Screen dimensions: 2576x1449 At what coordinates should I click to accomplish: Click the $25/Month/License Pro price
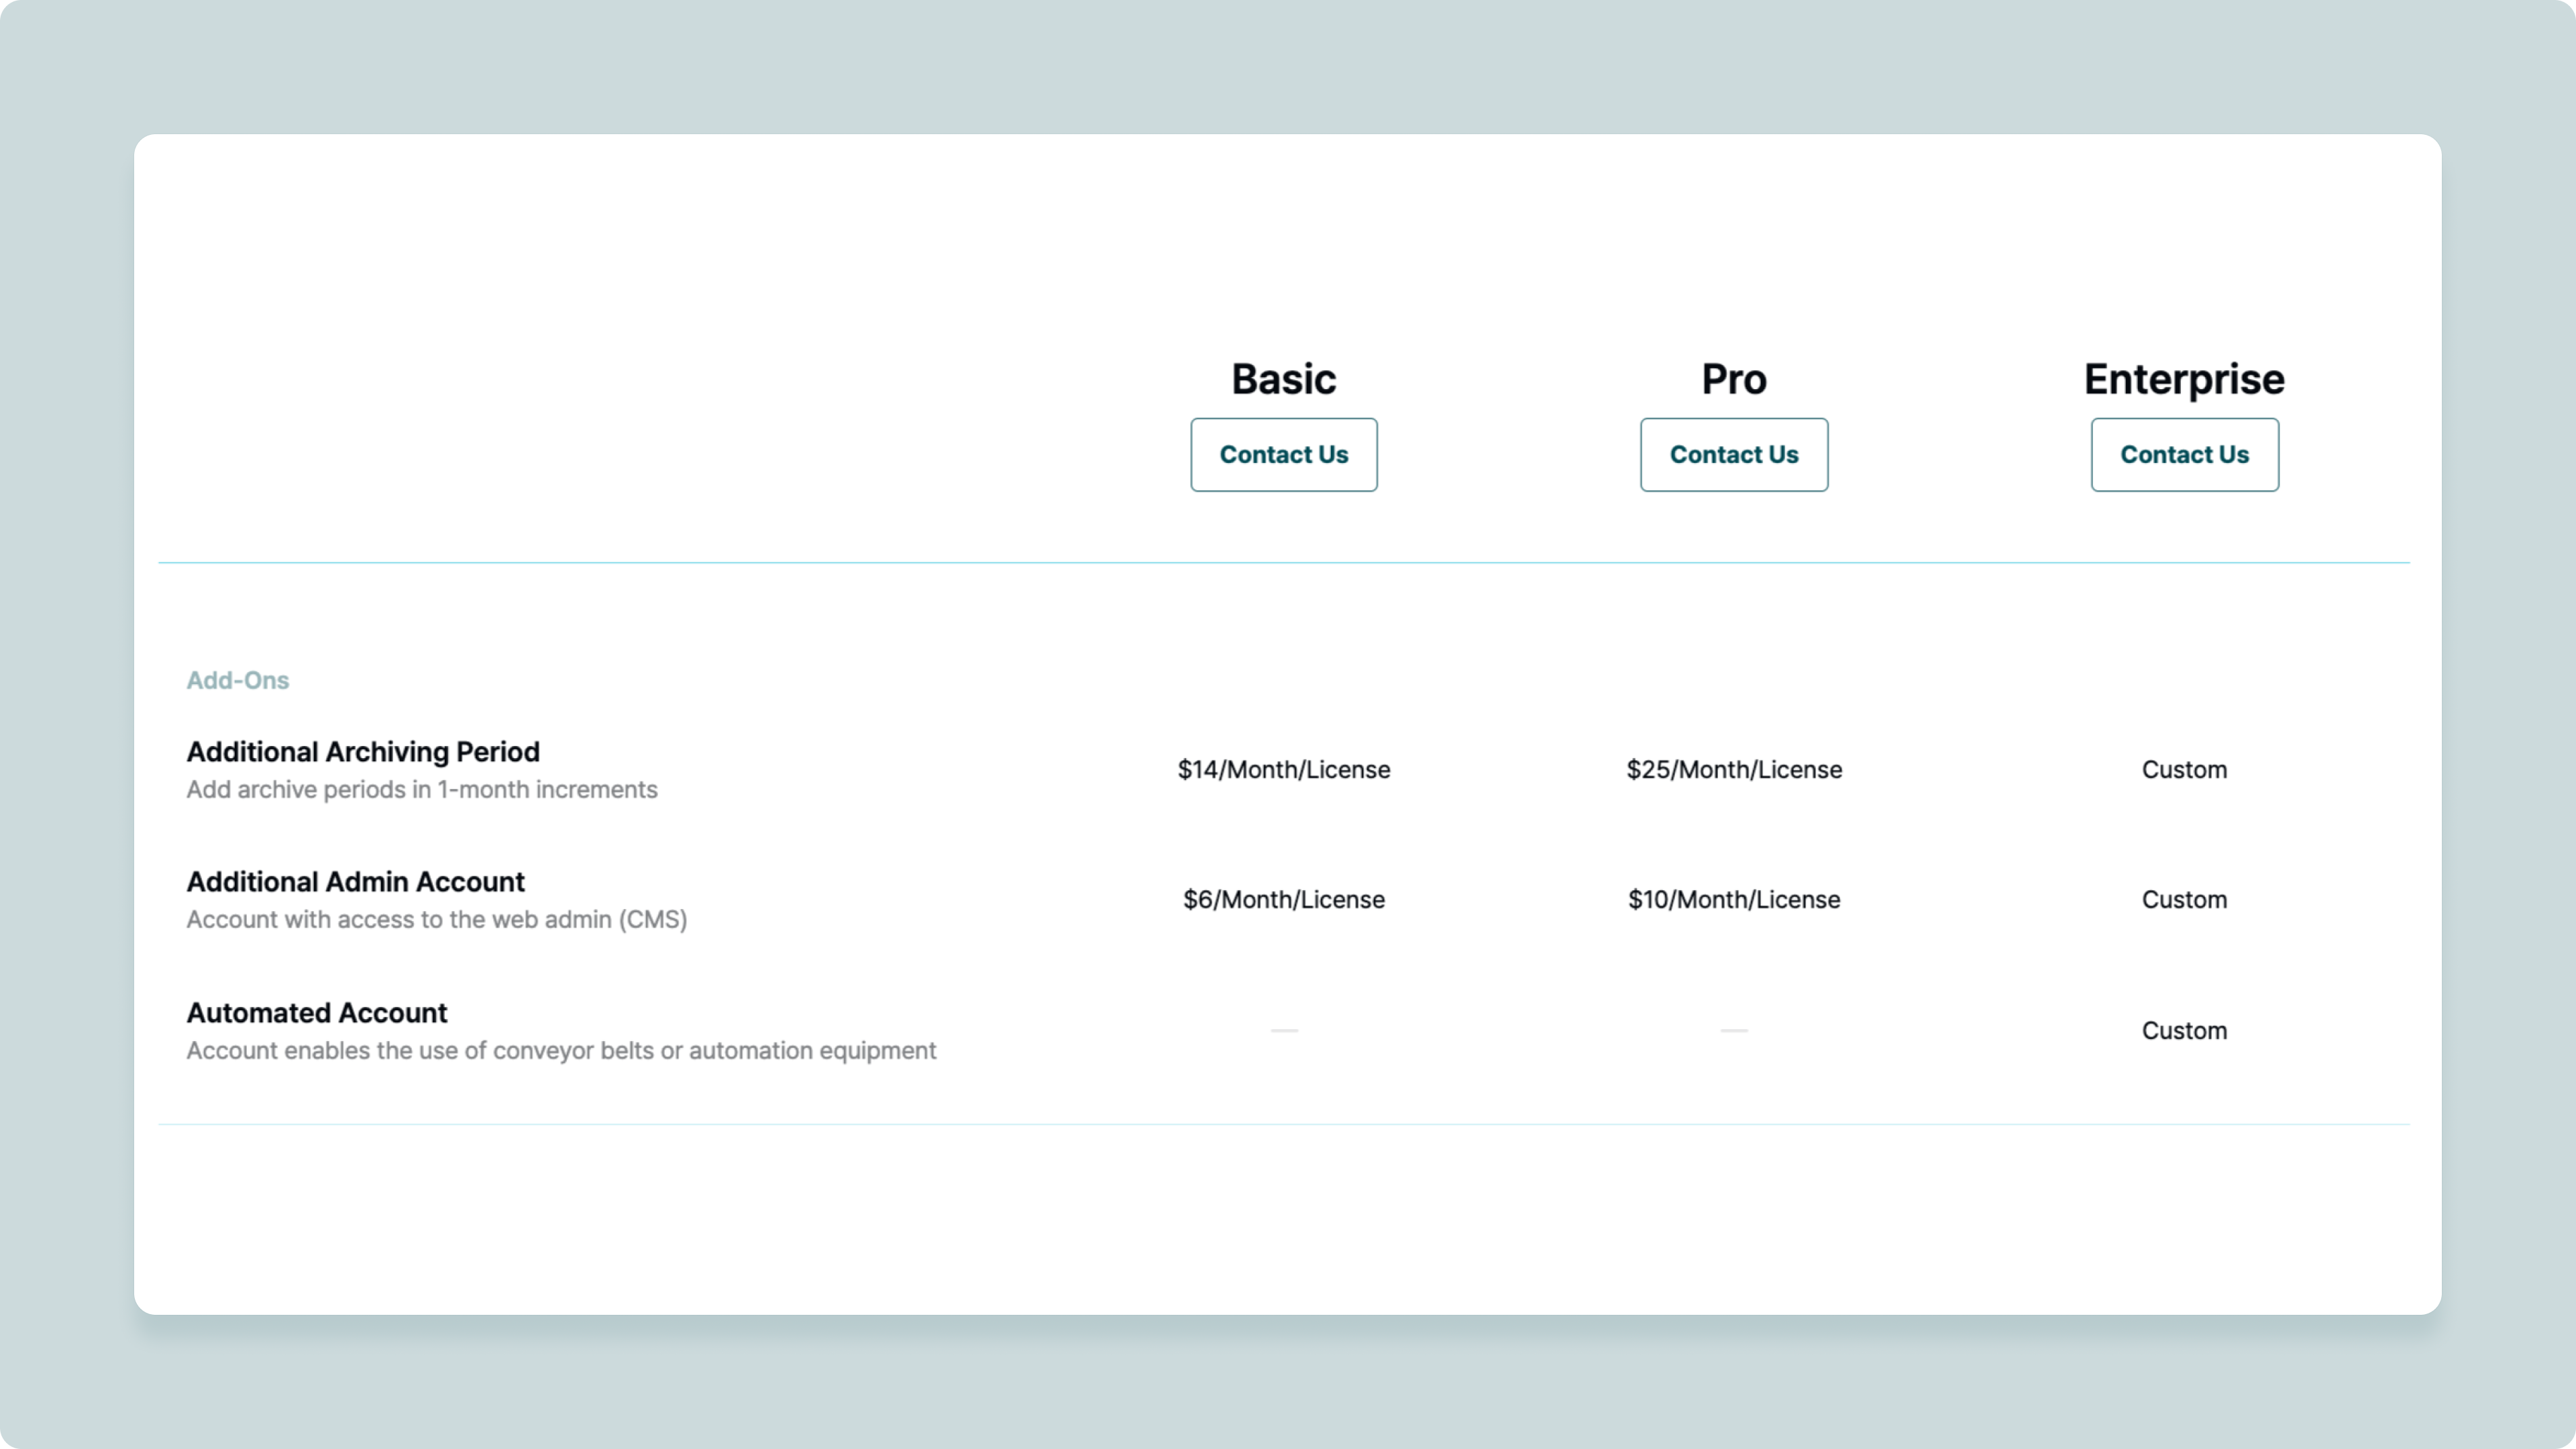tap(1733, 770)
